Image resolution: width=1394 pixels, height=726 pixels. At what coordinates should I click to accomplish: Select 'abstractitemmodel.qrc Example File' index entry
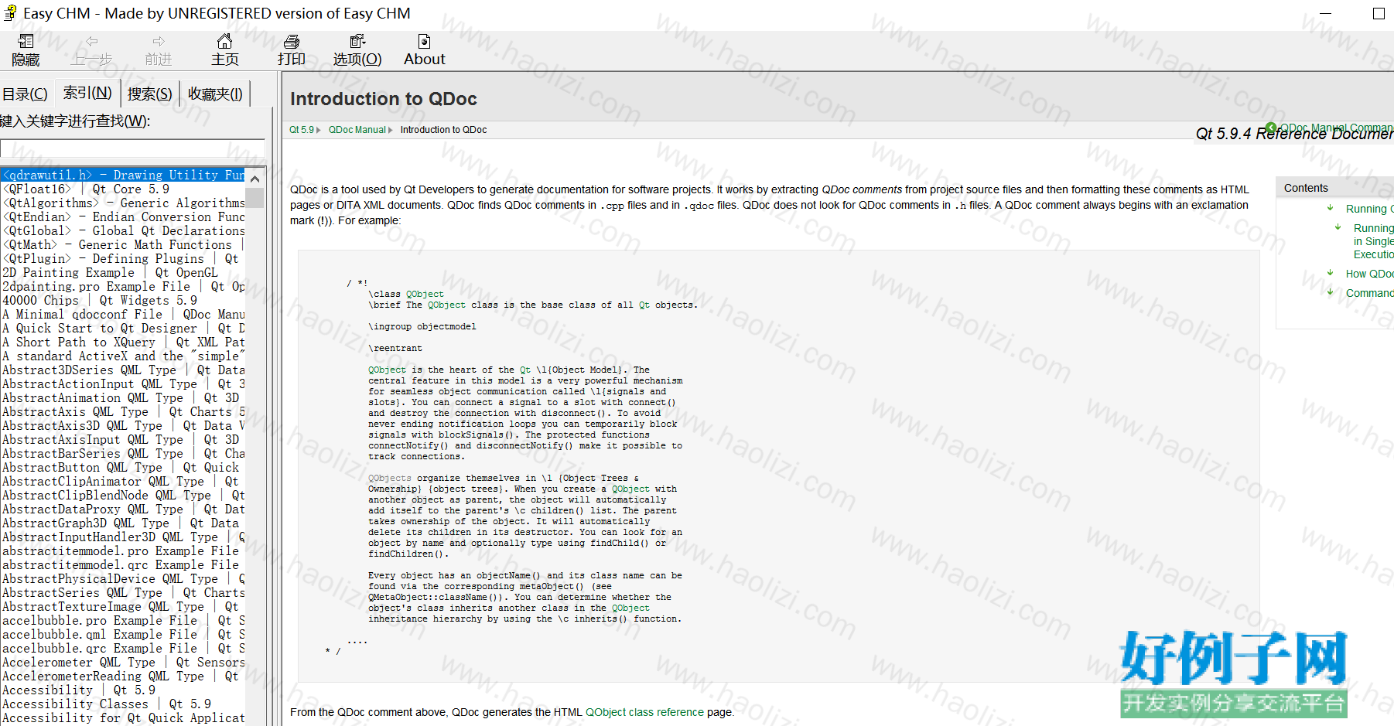point(123,565)
